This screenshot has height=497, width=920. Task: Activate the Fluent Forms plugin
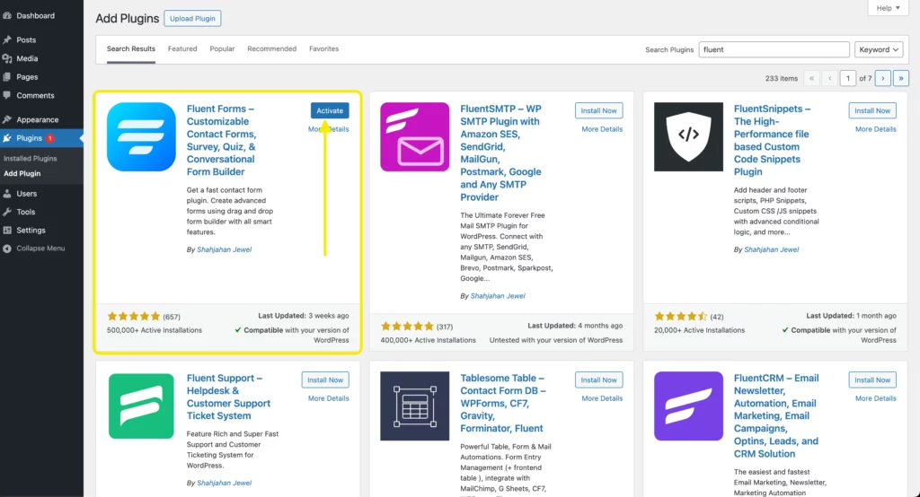coord(330,110)
